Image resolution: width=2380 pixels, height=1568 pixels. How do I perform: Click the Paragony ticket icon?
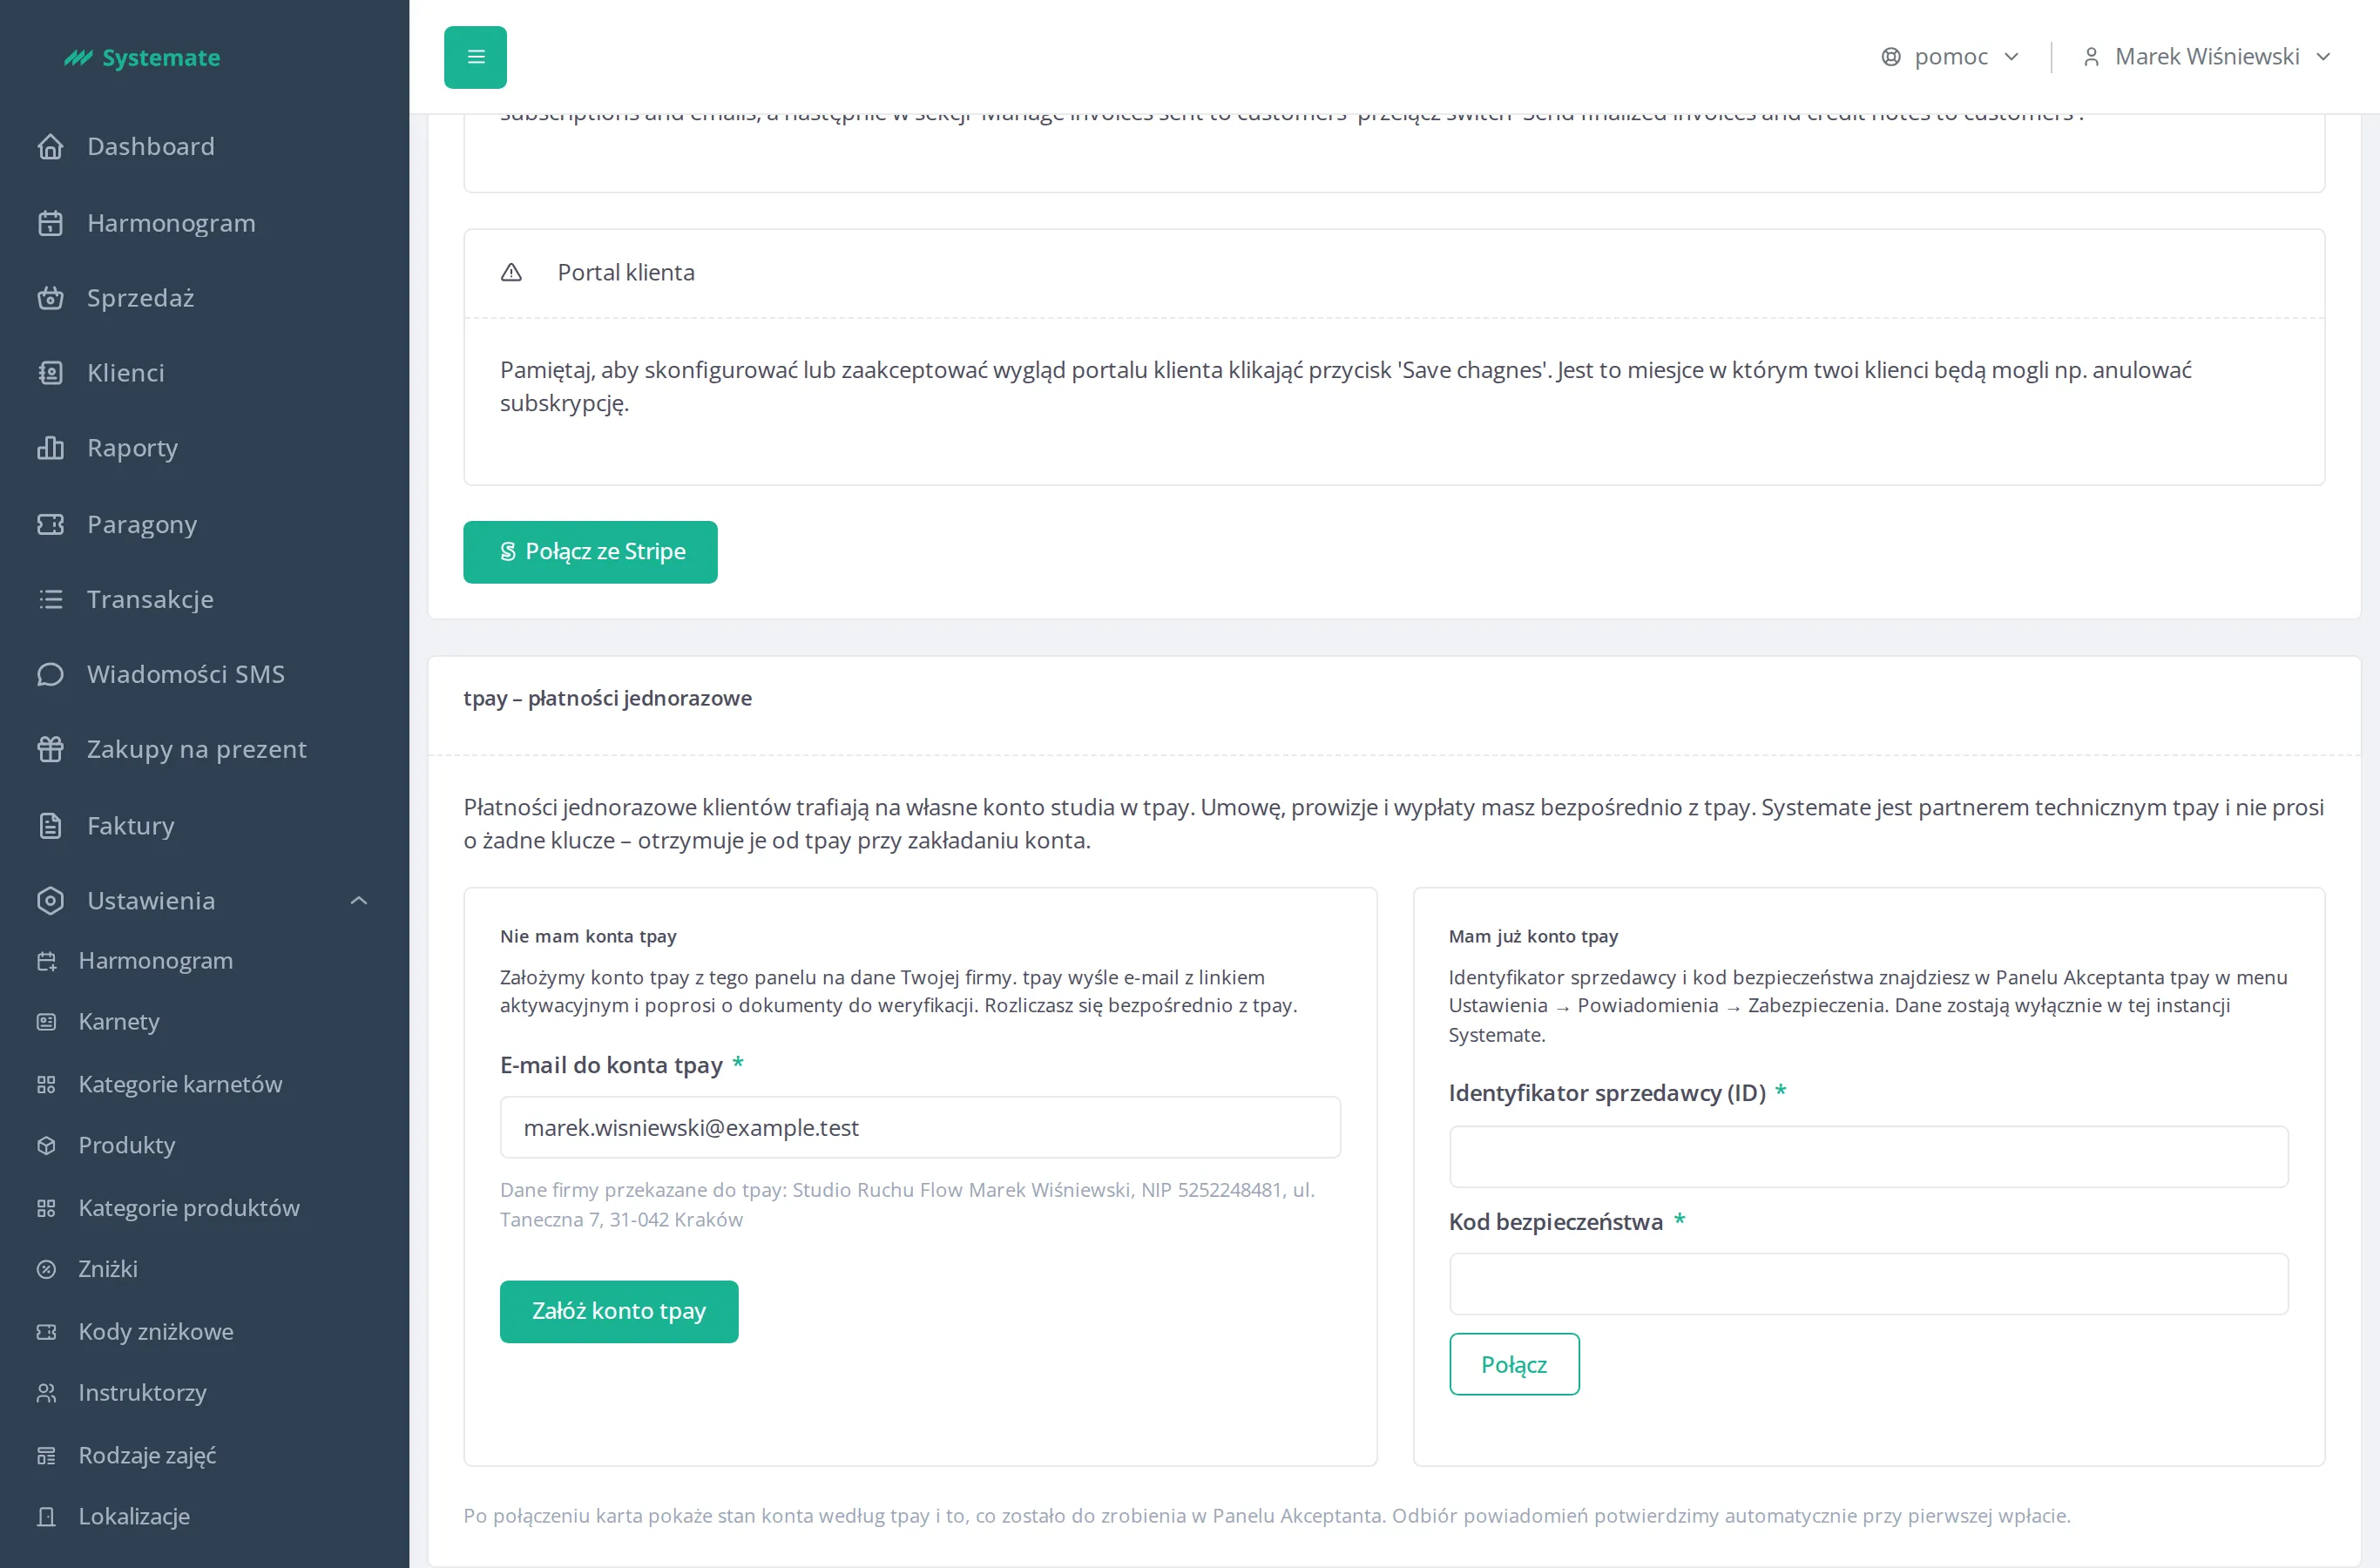tap(50, 524)
